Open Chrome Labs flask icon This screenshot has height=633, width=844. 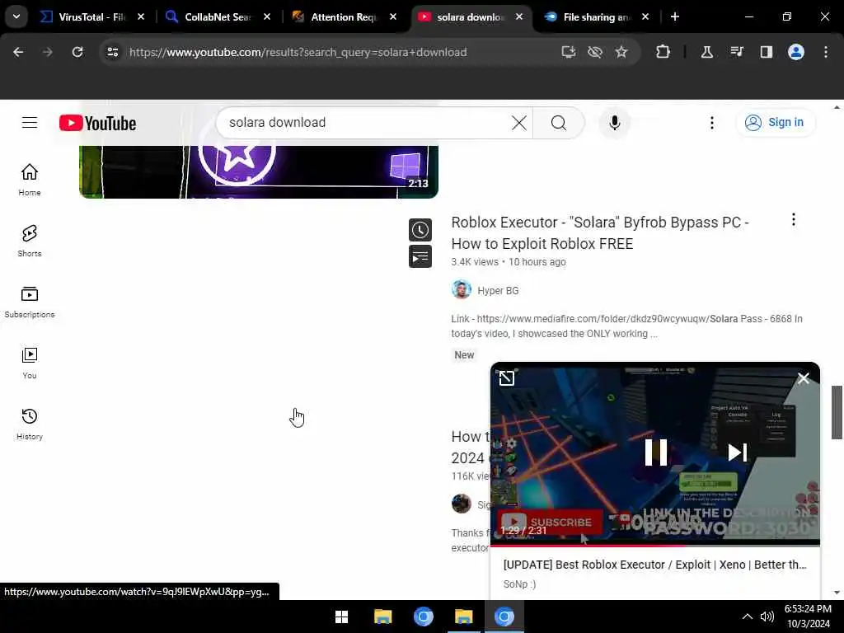point(706,52)
